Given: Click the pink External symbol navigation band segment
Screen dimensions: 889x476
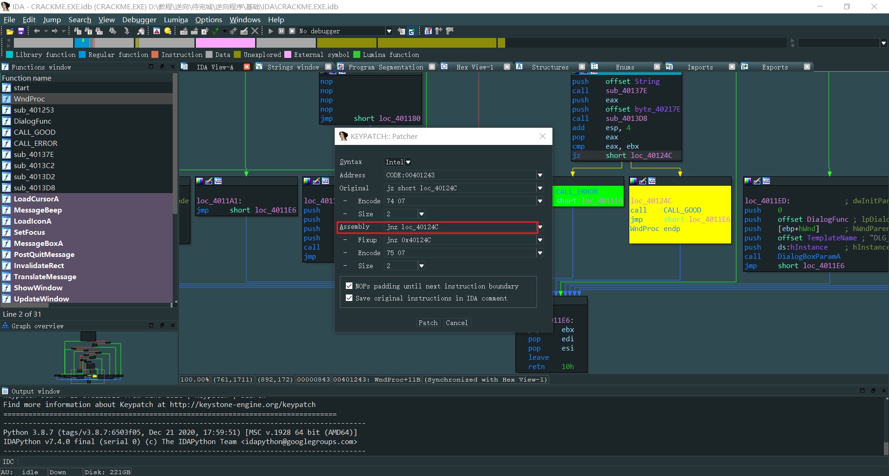Looking at the screenshot, I should coord(225,43).
